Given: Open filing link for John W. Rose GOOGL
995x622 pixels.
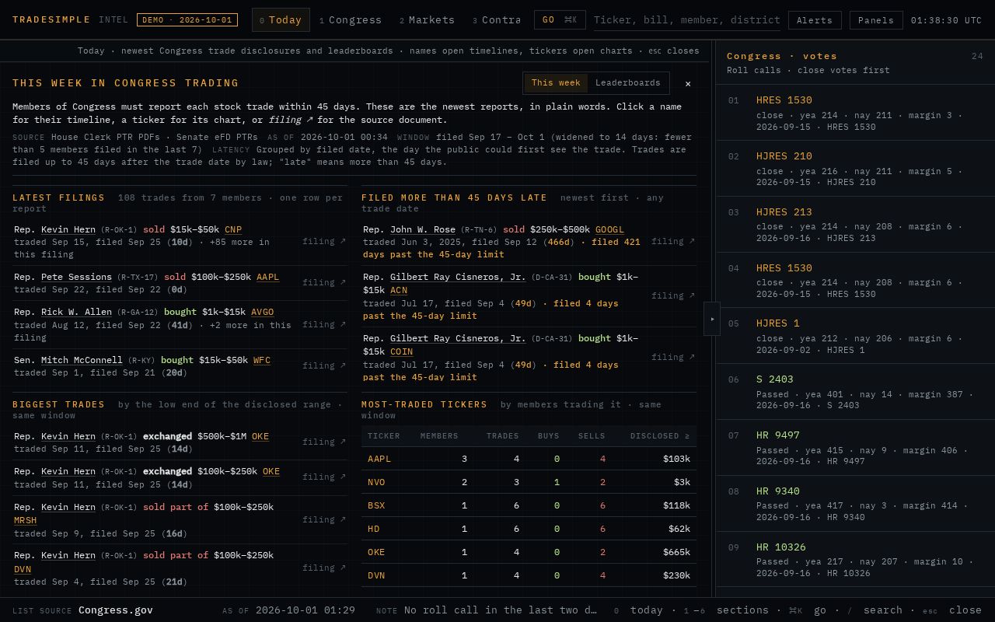Looking at the screenshot, I should point(673,241).
